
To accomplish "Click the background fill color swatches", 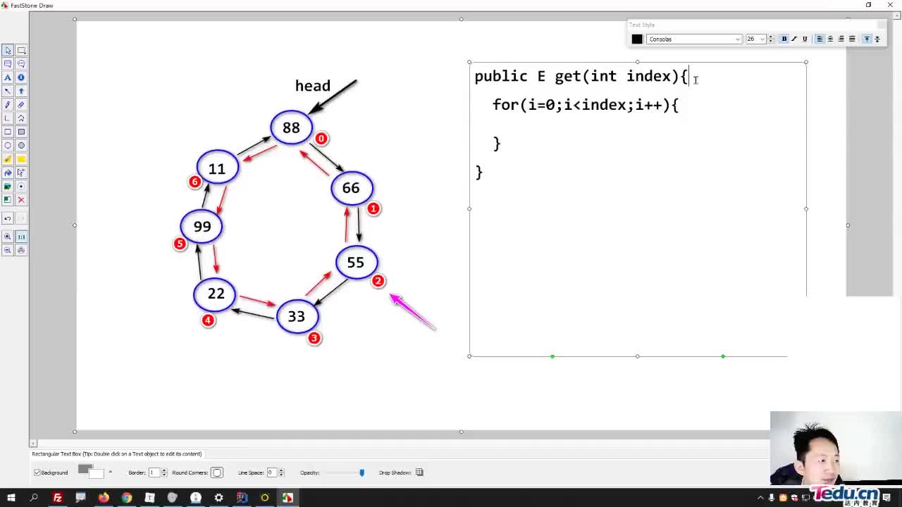I will point(91,471).
